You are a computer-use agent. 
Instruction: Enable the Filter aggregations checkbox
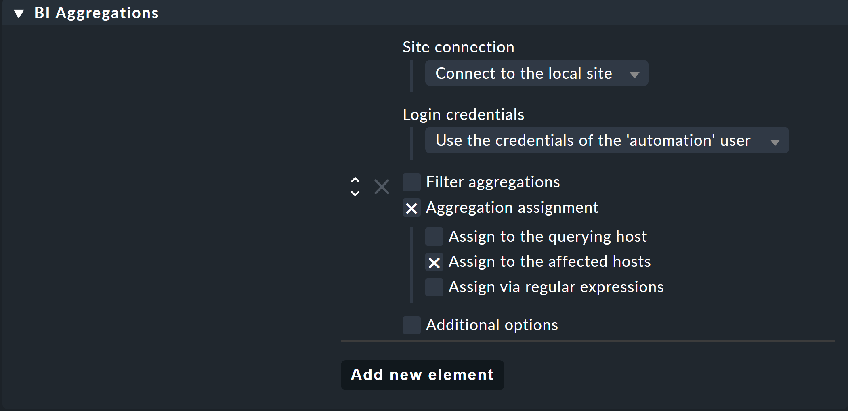point(411,182)
